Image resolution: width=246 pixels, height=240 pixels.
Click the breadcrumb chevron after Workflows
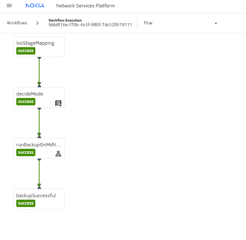click(x=37, y=23)
